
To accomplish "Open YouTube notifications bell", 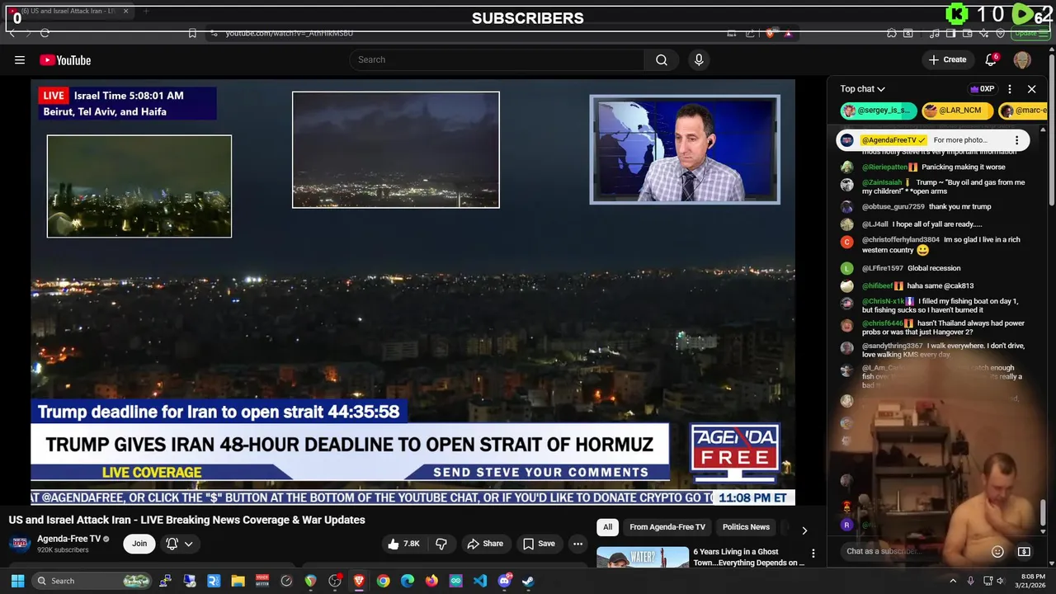I will click(992, 59).
